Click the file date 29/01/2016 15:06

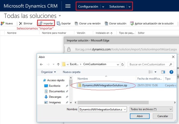(148, 85)
